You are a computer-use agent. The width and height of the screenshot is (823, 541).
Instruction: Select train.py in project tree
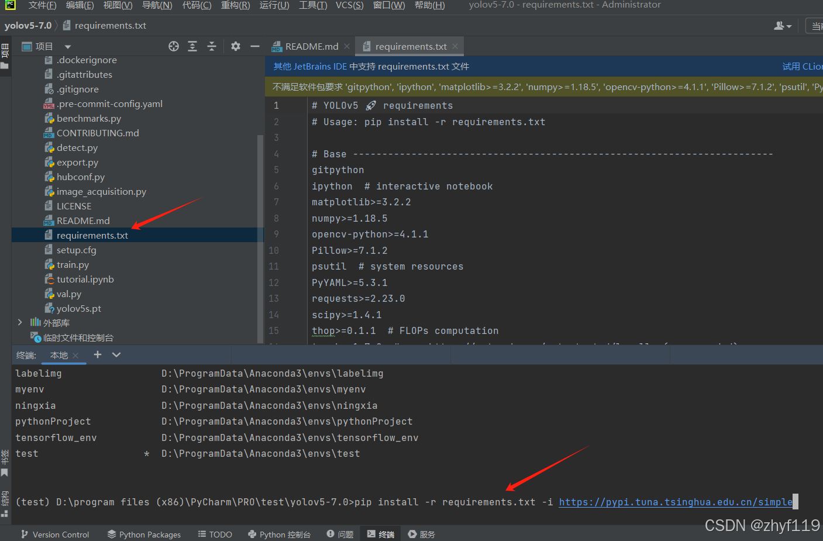pyautogui.click(x=73, y=264)
